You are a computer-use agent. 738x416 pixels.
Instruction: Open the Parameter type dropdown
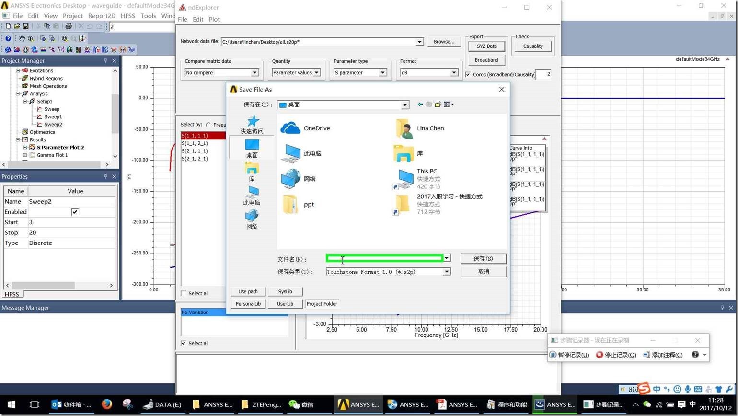click(383, 73)
